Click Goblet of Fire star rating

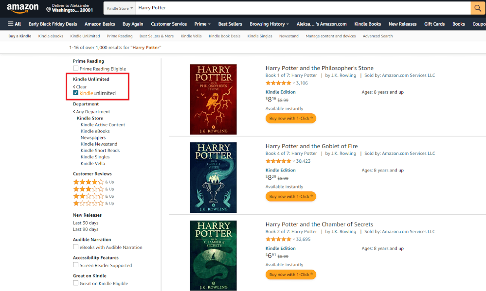(x=278, y=161)
